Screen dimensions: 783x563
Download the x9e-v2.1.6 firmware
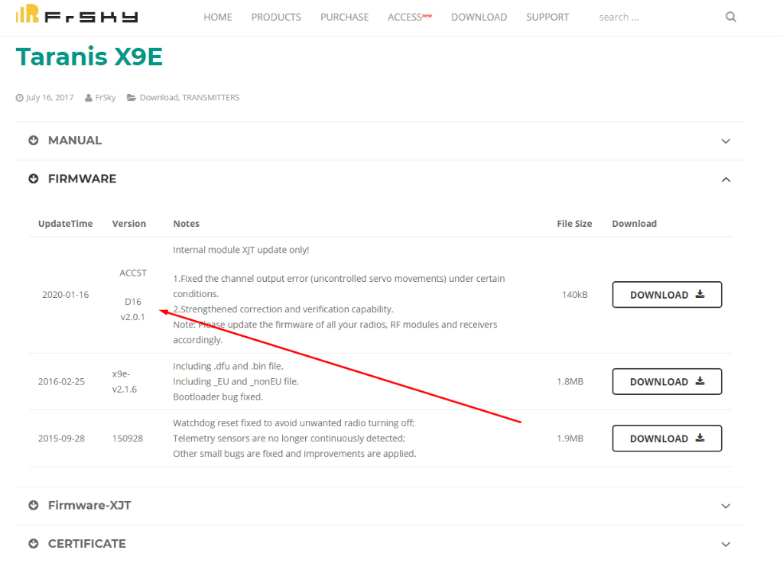pos(667,382)
